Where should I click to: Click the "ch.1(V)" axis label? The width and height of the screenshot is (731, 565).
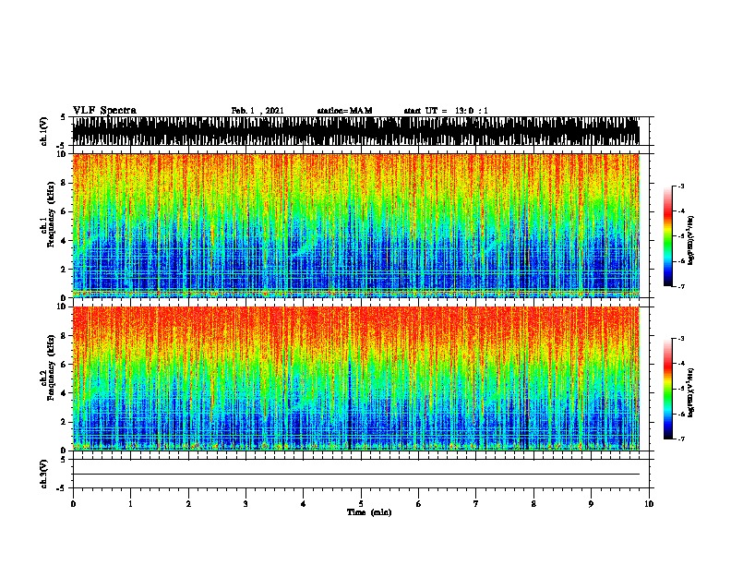43,131
